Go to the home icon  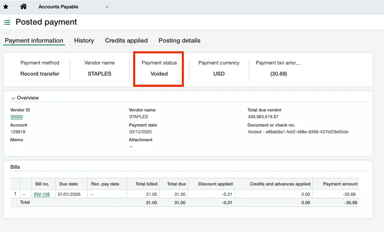pyautogui.click(x=23, y=7)
